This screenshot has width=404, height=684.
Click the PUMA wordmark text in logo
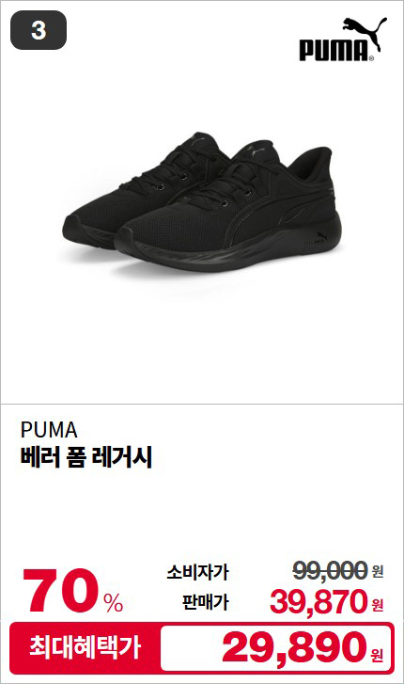[334, 50]
